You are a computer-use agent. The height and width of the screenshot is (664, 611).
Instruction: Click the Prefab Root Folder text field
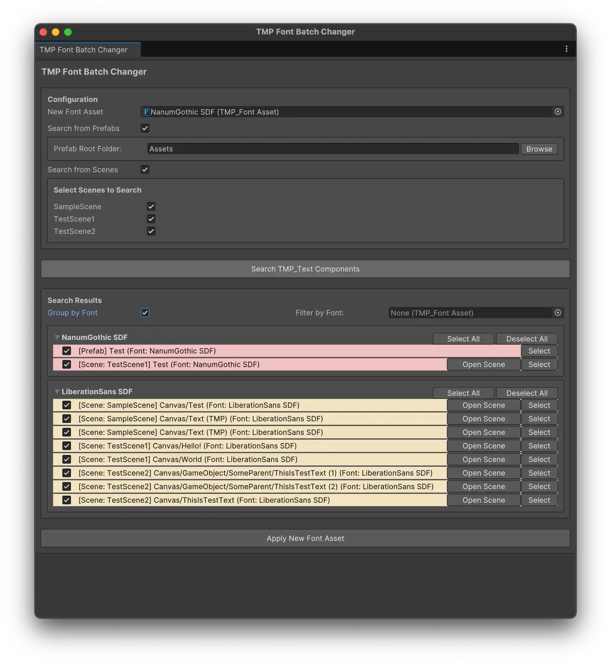click(330, 149)
